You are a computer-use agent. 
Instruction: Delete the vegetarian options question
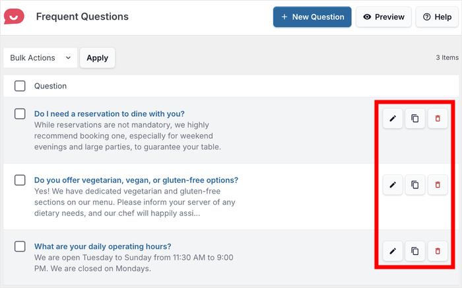(x=437, y=185)
